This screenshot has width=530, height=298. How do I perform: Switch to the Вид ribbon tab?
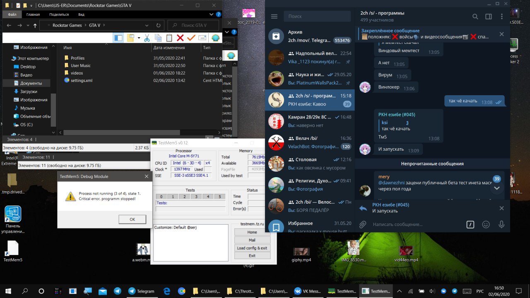pyautogui.click(x=81, y=14)
